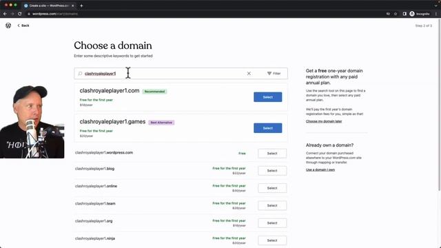Click the camera blocked icon in address bar

point(388,14)
